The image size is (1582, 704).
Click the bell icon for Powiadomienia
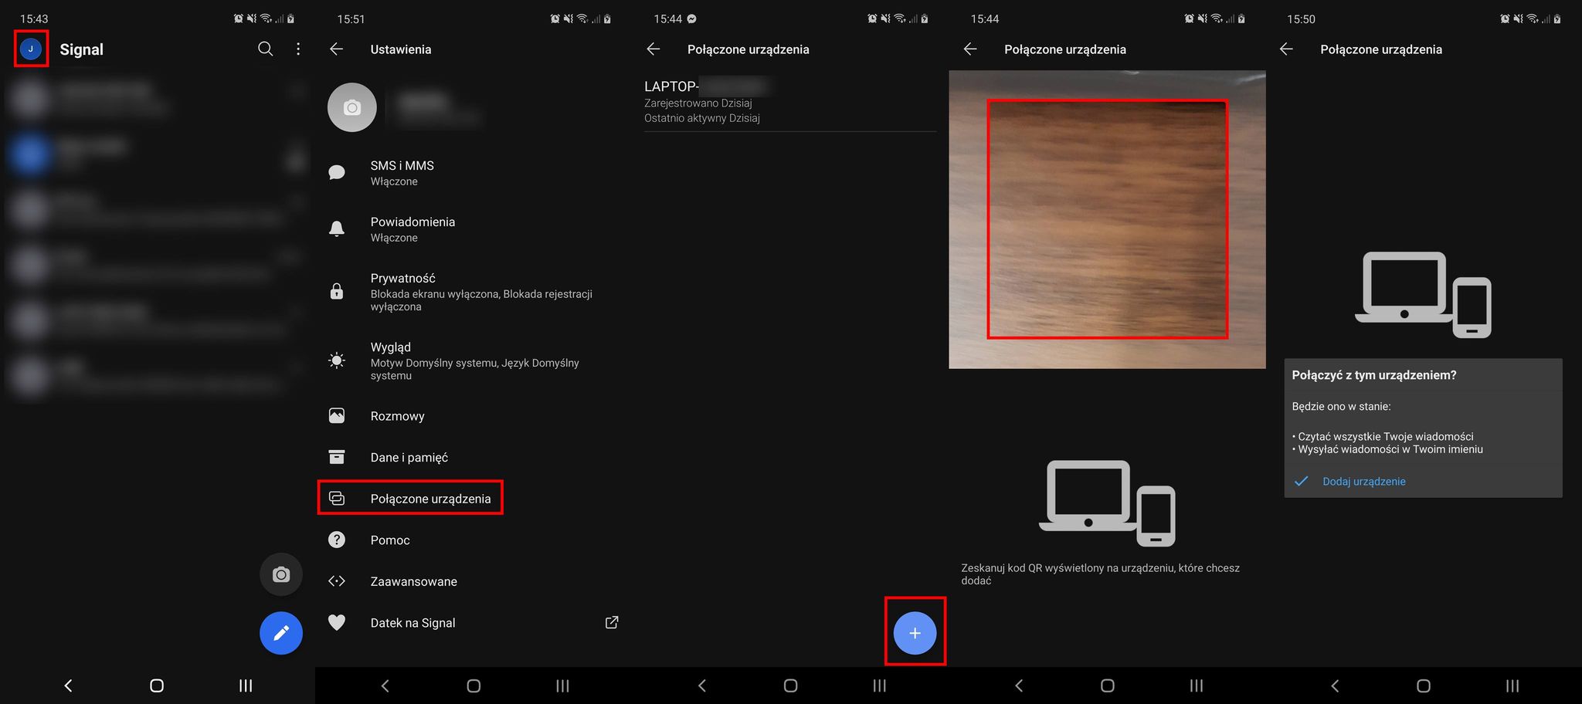pos(337,228)
